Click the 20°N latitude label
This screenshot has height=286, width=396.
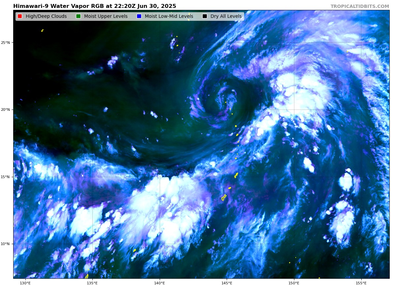[6, 110]
